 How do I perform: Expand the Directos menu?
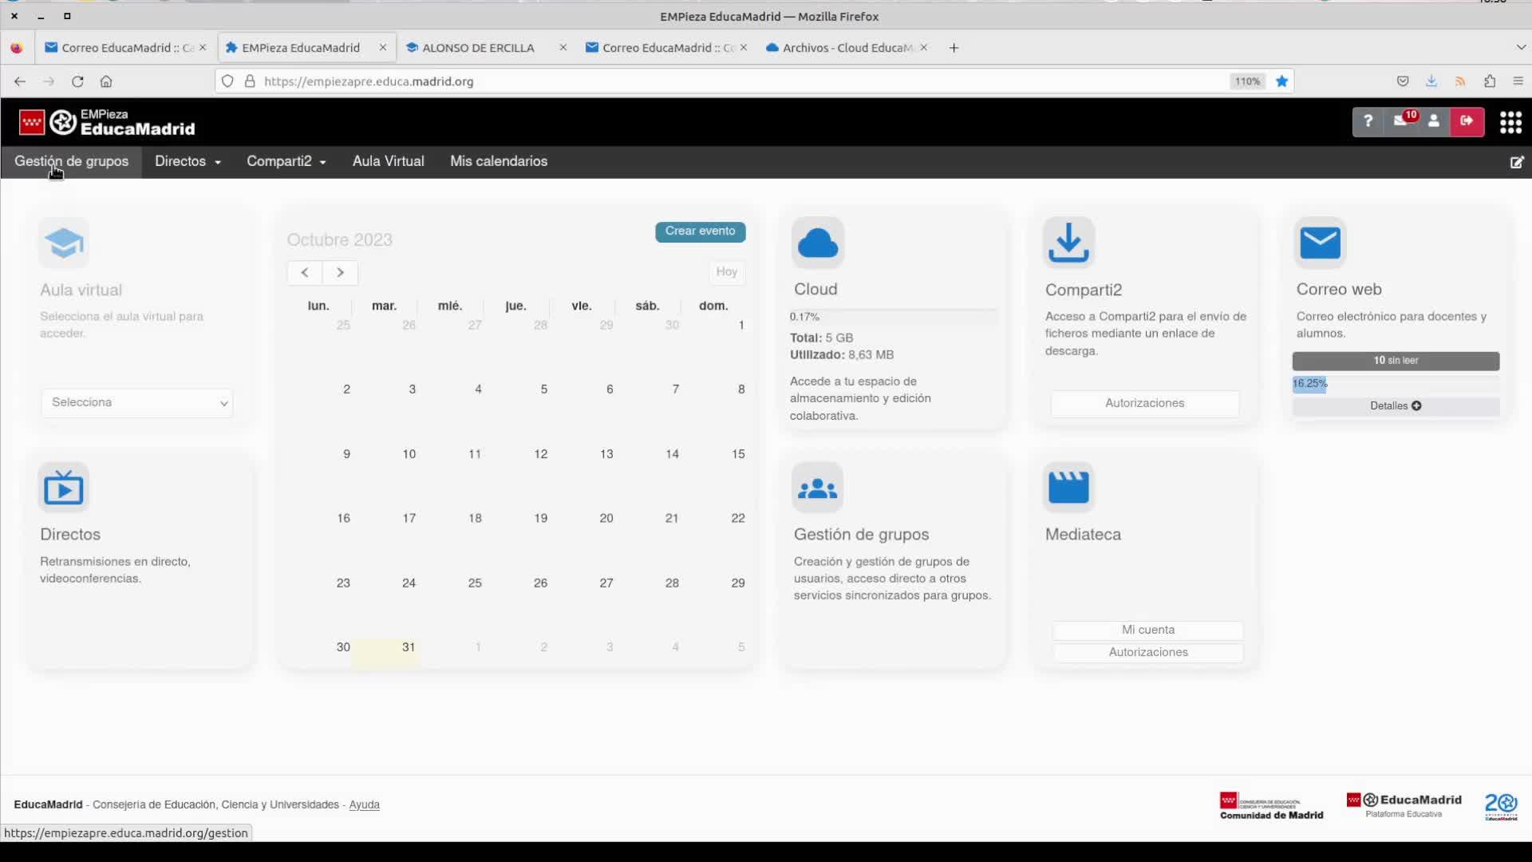click(x=188, y=161)
